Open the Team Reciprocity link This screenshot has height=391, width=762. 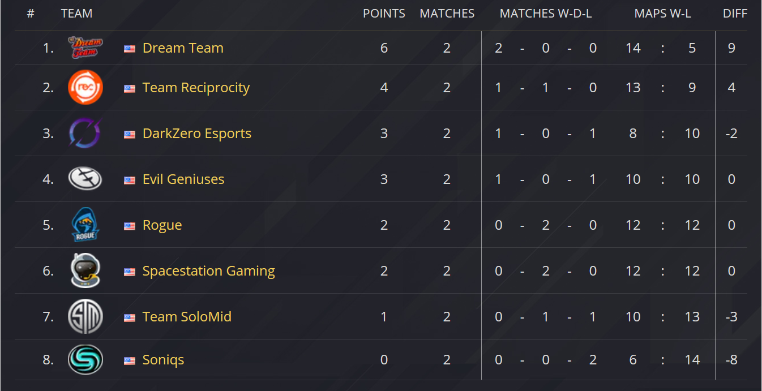coord(196,88)
